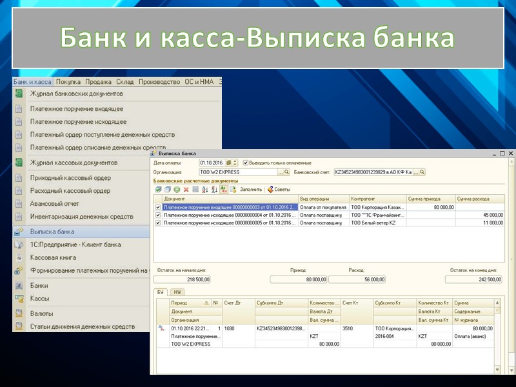Click the Сумма прихода column header

[431, 199]
